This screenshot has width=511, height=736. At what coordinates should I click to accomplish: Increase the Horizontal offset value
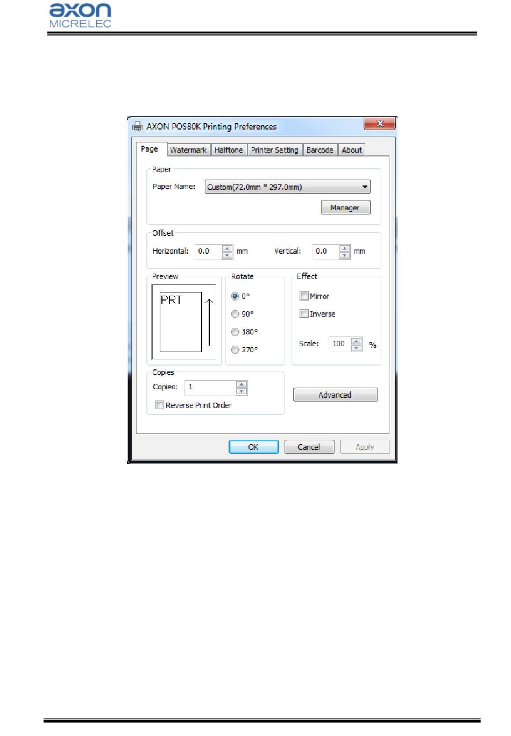(228, 248)
